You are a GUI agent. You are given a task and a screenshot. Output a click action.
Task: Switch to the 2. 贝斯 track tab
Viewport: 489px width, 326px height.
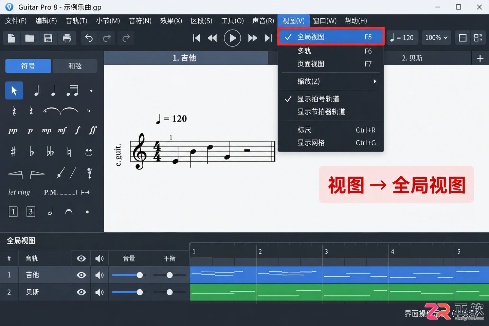tap(412, 58)
